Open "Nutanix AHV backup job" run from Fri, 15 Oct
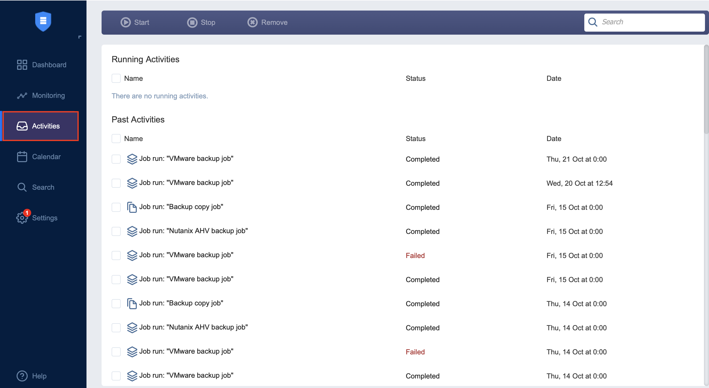709x388 pixels. pos(194,231)
